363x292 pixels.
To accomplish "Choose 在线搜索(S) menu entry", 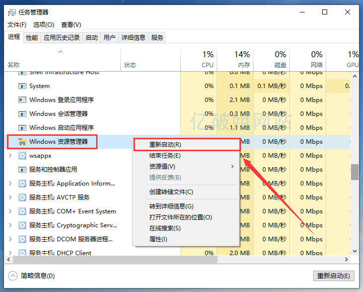I will pos(187,228).
